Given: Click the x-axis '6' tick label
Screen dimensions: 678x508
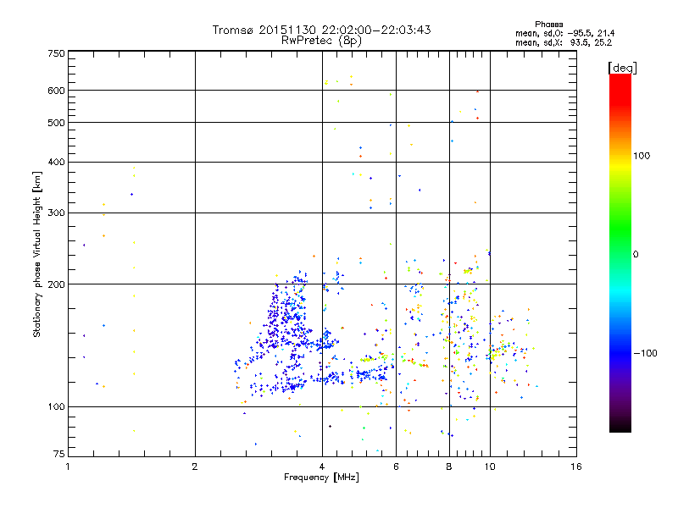Looking at the screenshot, I should (x=396, y=467).
